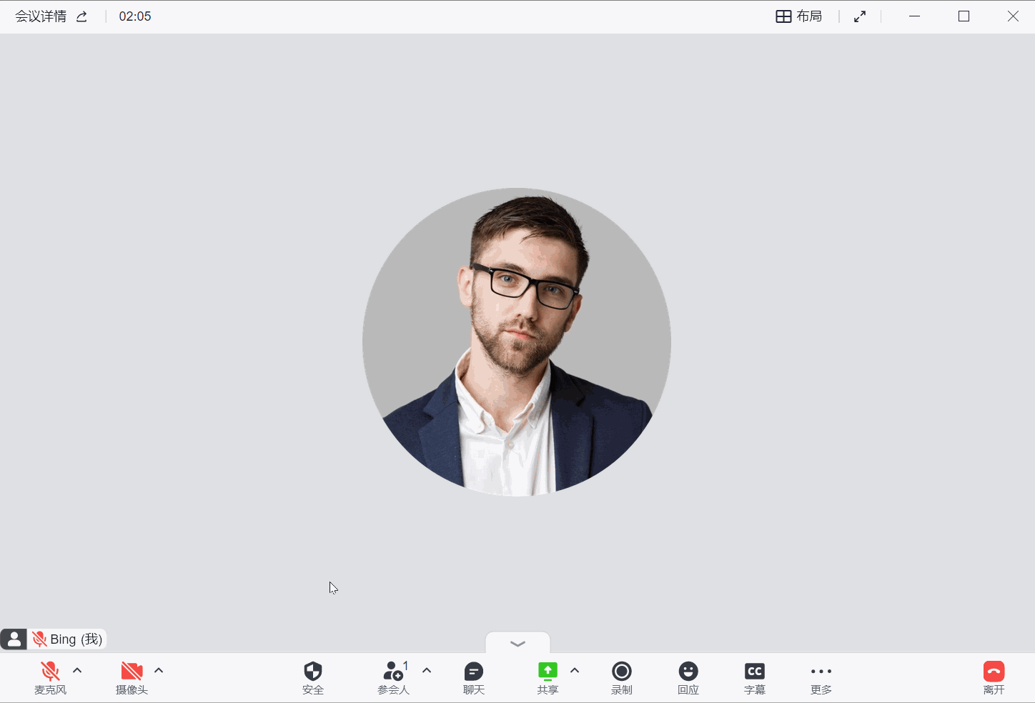Expand microphone options arrow
This screenshot has width=1035, height=703.
[77, 671]
